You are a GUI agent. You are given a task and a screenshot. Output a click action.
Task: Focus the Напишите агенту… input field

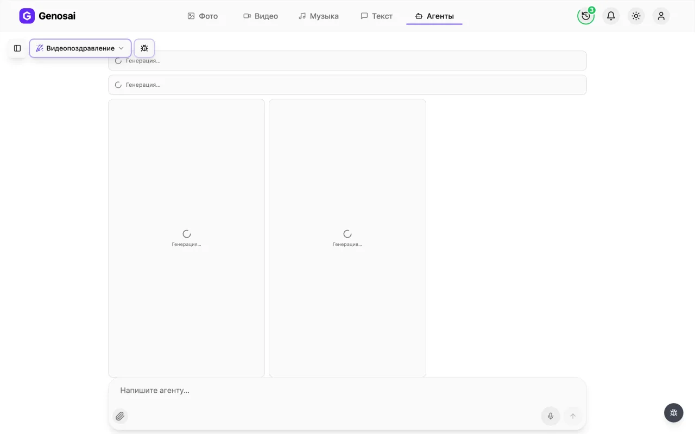[x=347, y=391]
